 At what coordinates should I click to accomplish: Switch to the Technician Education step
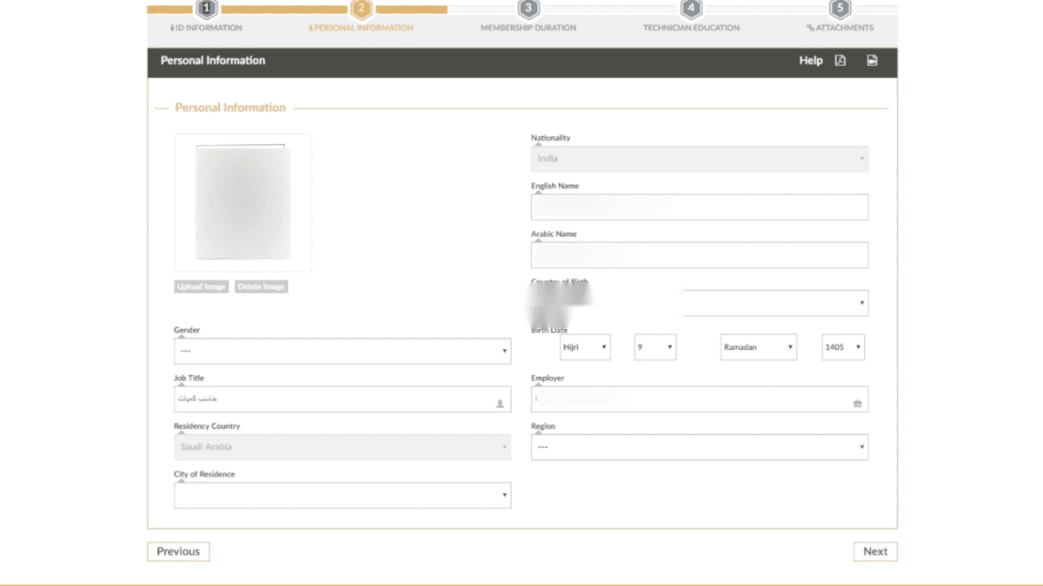[691, 28]
